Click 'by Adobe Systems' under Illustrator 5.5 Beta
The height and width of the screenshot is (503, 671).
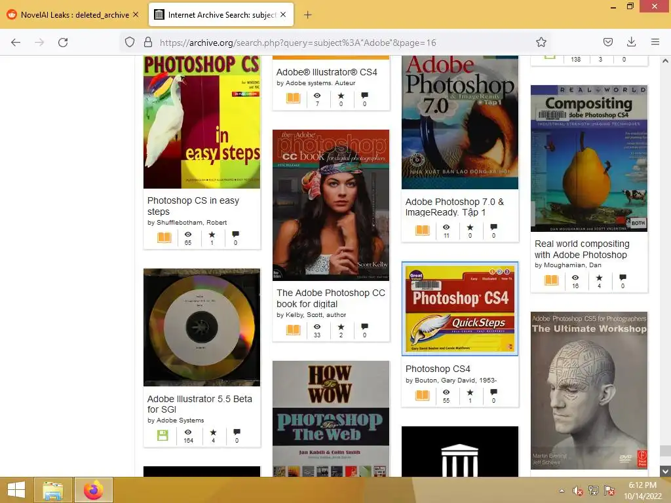tap(176, 420)
